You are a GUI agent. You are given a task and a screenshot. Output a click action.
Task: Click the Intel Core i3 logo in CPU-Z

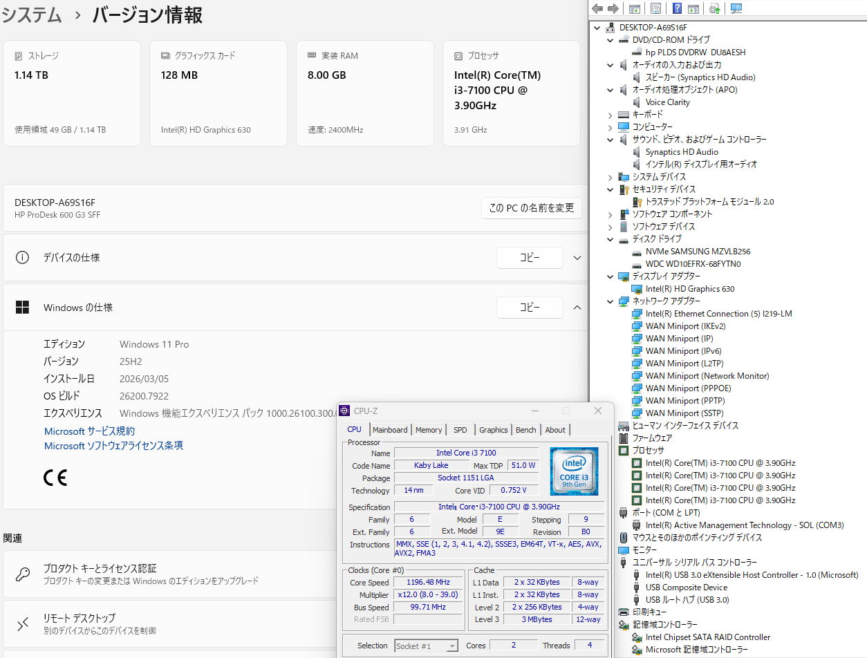pyautogui.click(x=574, y=471)
